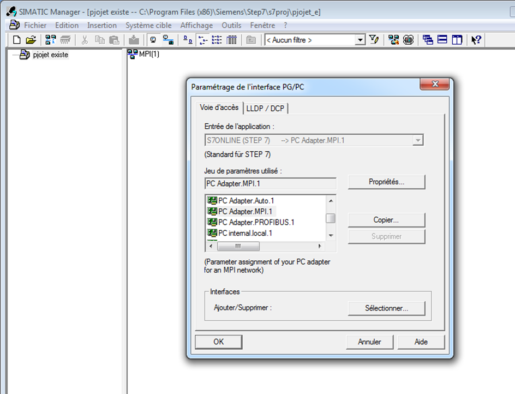
Task: Select PC Adapter.PROFIBUS.1 entry
Action: pyautogui.click(x=256, y=222)
